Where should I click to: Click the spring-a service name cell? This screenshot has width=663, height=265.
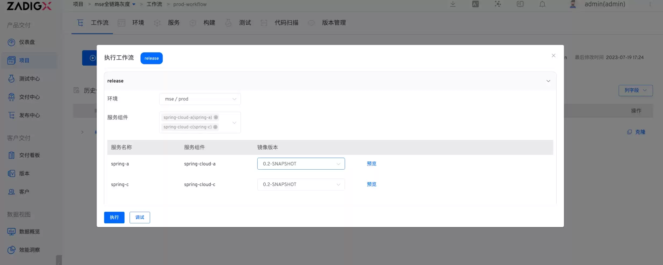point(120,164)
